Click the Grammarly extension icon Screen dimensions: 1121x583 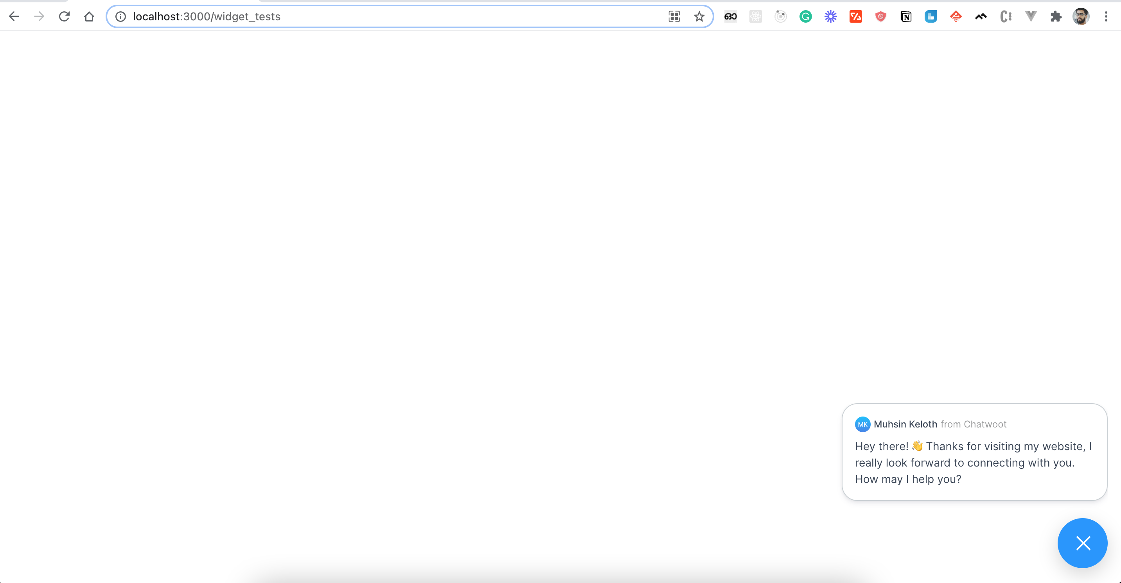tap(806, 16)
